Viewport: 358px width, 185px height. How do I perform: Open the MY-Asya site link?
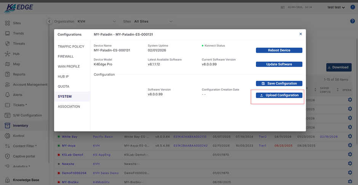(x=69, y=145)
